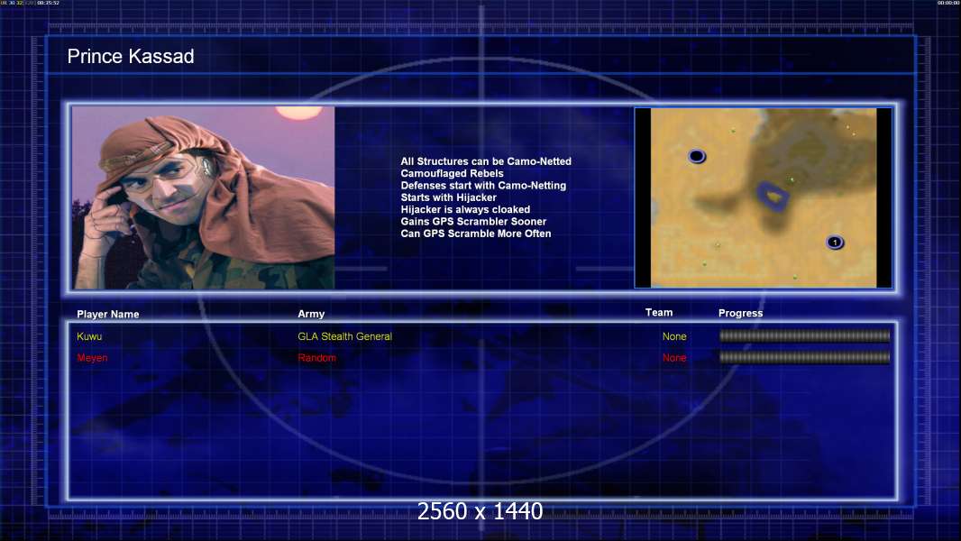This screenshot has height=541, width=961.
Task: Click 'Camouflaged Rebels' line
Action: (x=453, y=173)
